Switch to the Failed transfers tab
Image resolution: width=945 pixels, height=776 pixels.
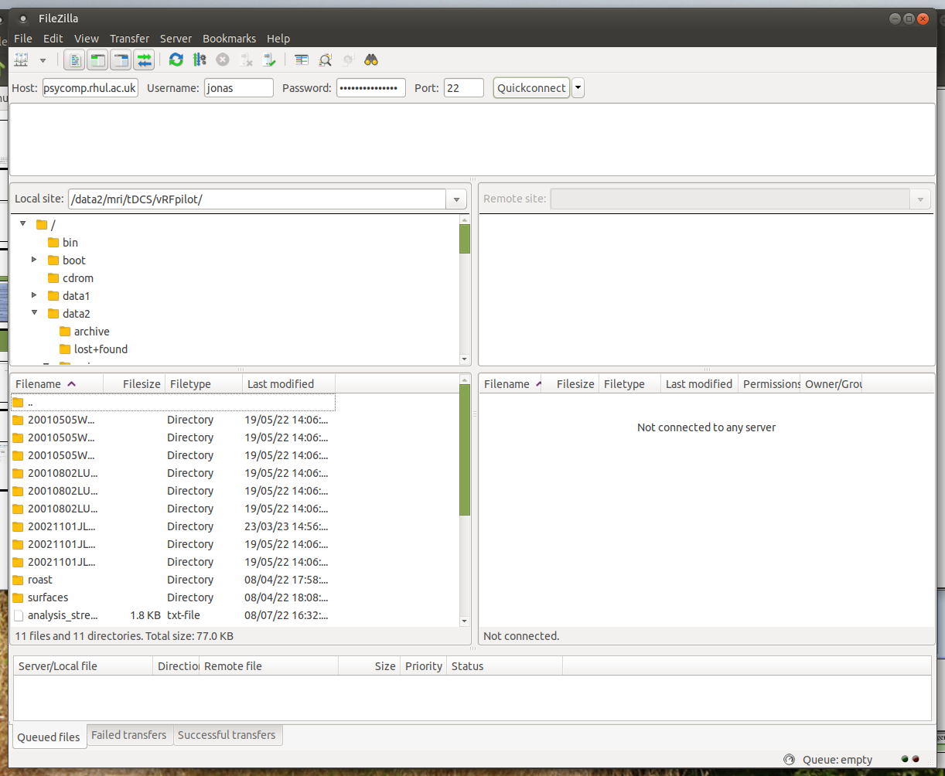click(x=128, y=735)
